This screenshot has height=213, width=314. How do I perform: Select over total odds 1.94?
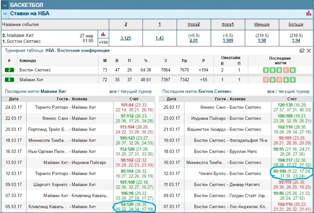pos(296,40)
